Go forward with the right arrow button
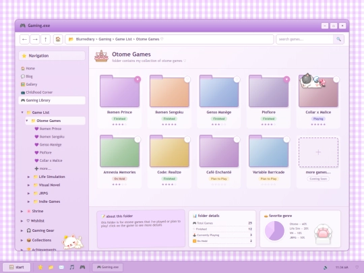This screenshot has height=273, width=364. [35, 39]
